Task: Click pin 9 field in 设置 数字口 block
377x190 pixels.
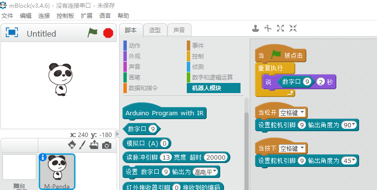Action: click(166, 172)
